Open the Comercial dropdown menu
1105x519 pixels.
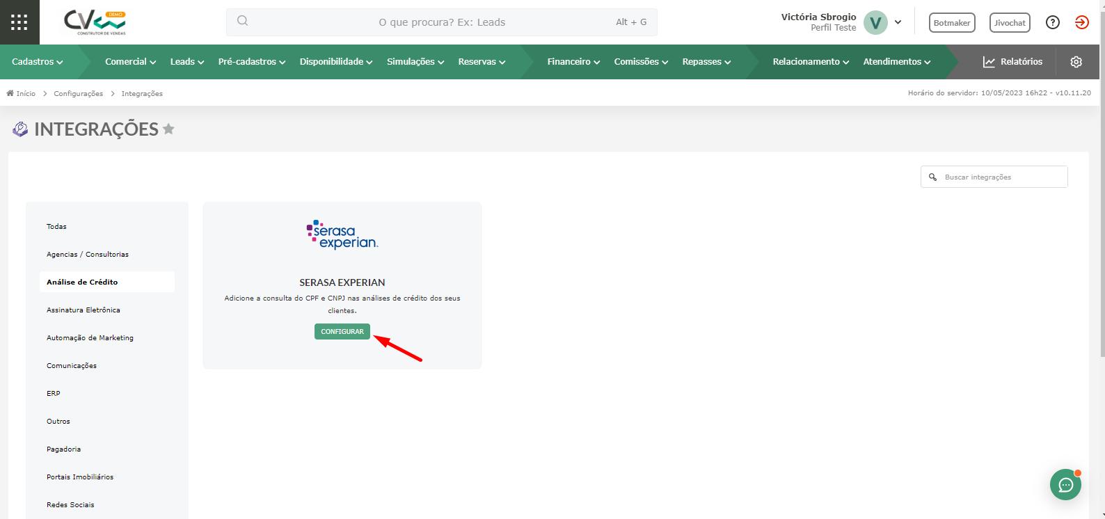click(130, 62)
